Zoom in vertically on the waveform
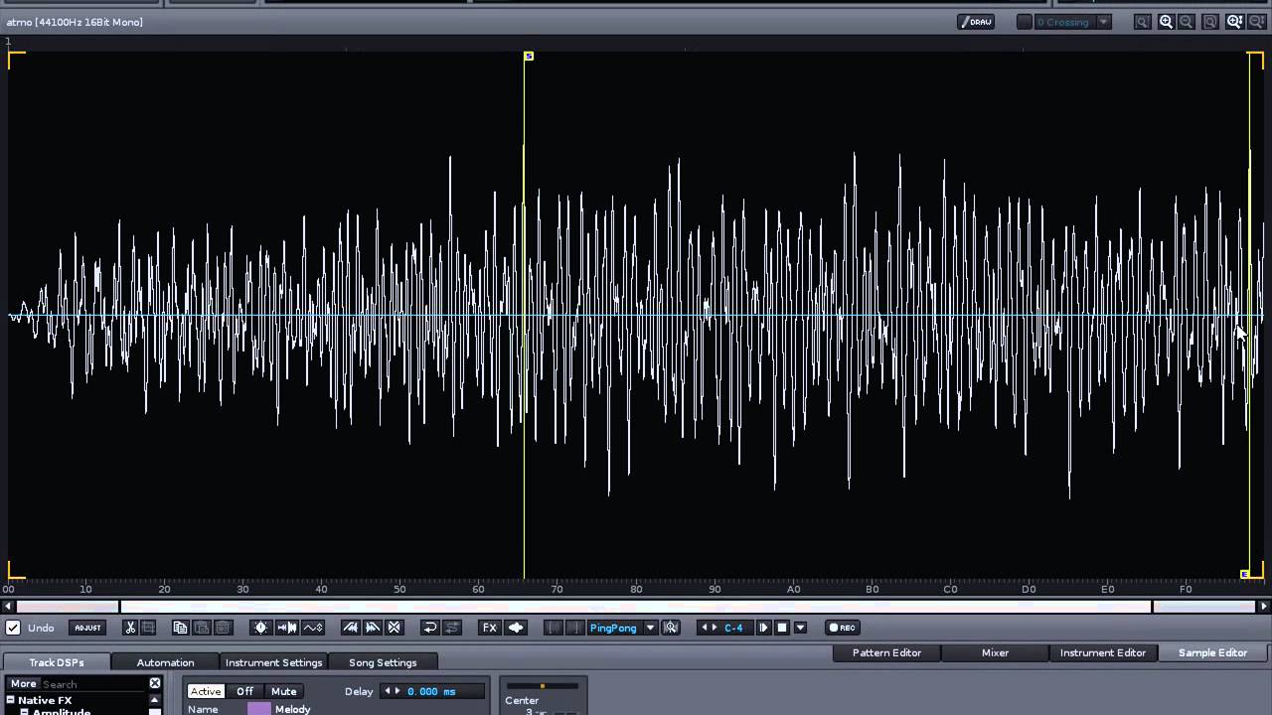 pyautogui.click(x=1234, y=22)
